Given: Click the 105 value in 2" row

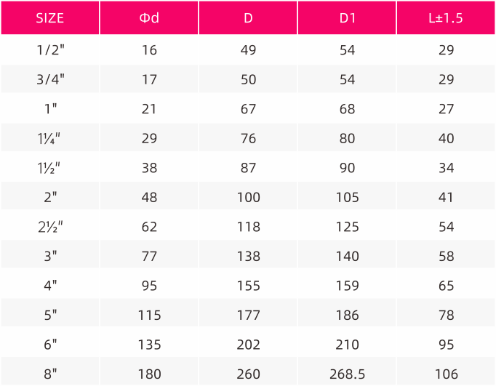Looking at the screenshot, I should (348, 197).
